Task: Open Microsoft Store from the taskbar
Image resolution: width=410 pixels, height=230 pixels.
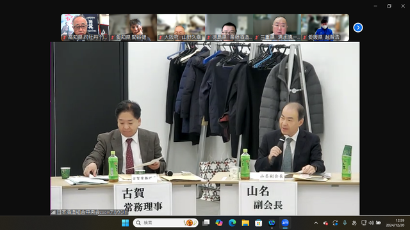Action: point(259,223)
